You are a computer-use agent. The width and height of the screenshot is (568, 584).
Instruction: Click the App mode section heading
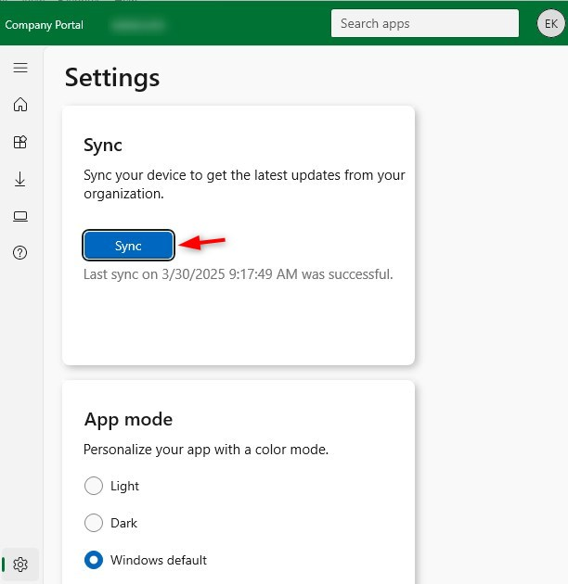click(128, 419)
